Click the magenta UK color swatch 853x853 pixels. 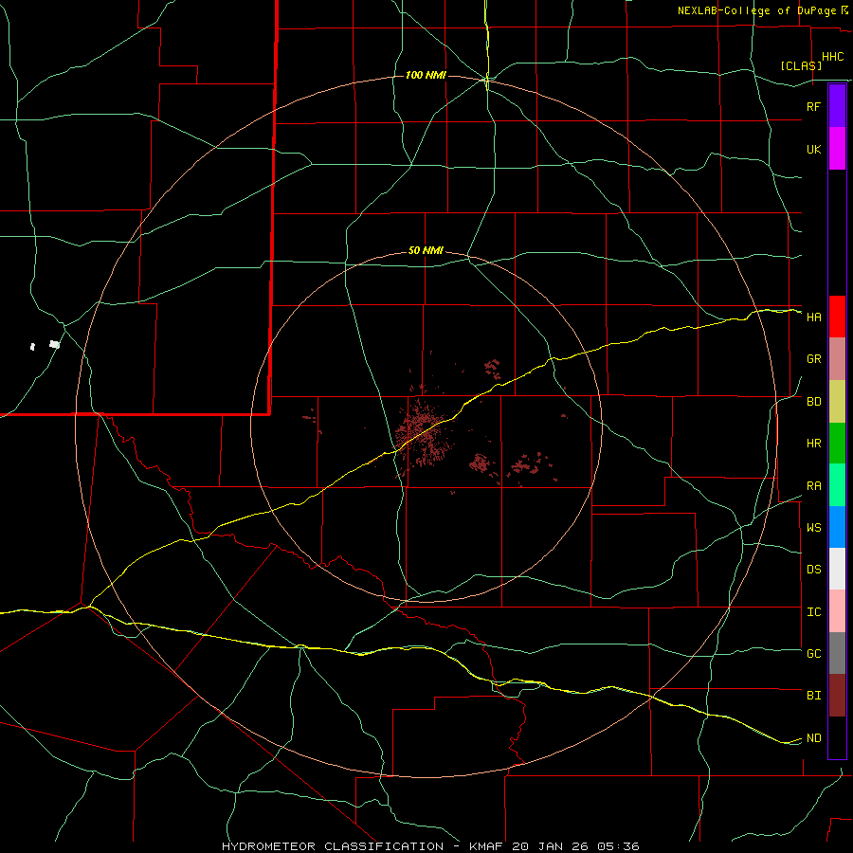[837, 149]
